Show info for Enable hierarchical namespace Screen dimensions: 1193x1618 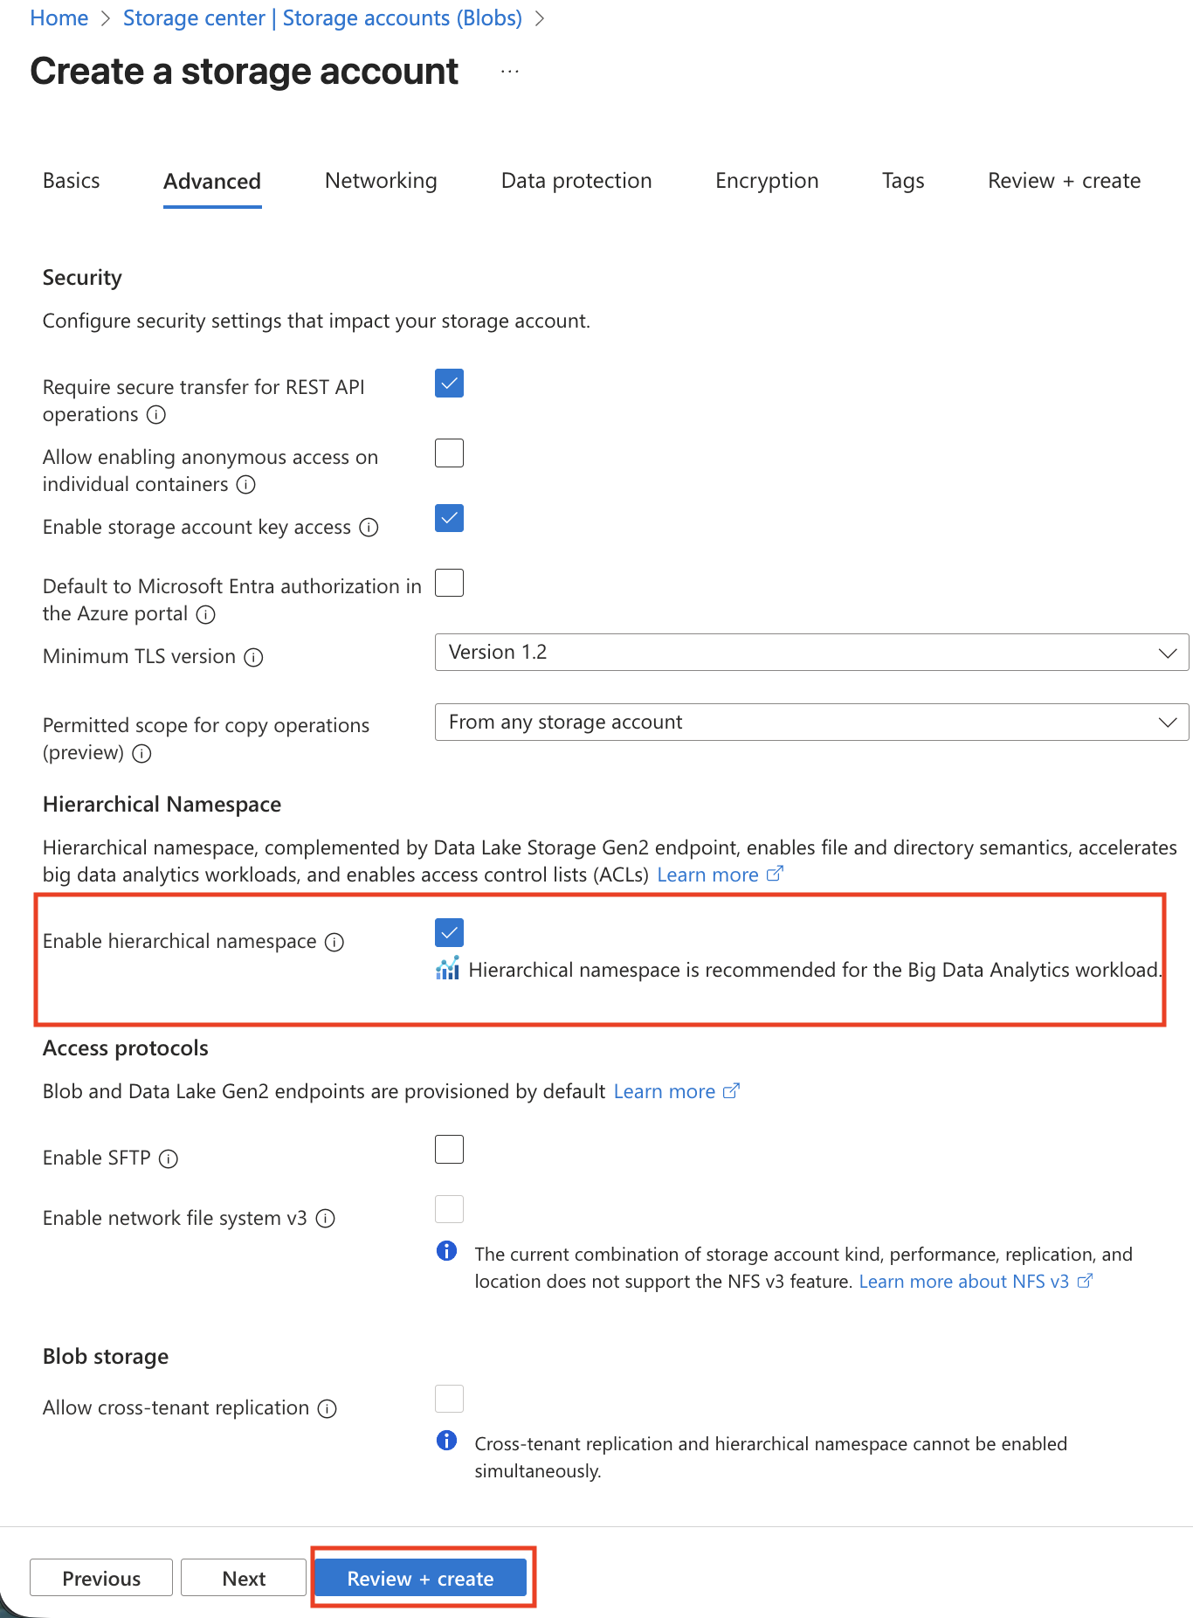334,942
